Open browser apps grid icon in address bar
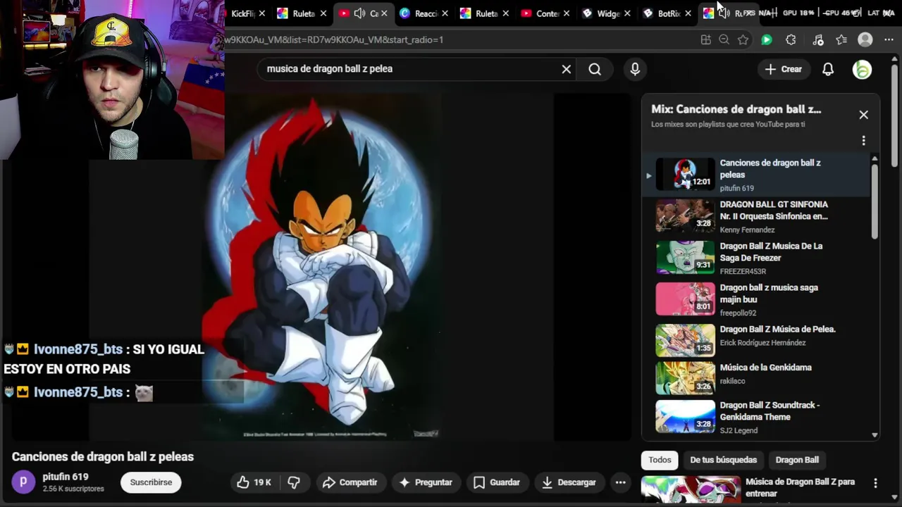The width and height of the screenshot is (902, 507). 705,40
